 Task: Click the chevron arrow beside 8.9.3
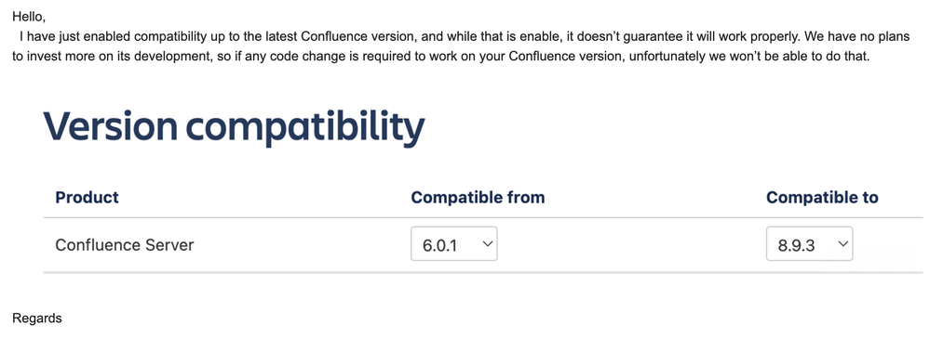pos(842,244)
